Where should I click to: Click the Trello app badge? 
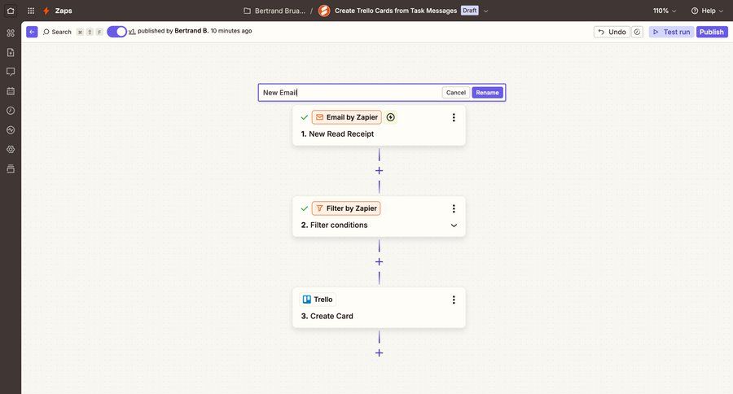pos(318,300)
